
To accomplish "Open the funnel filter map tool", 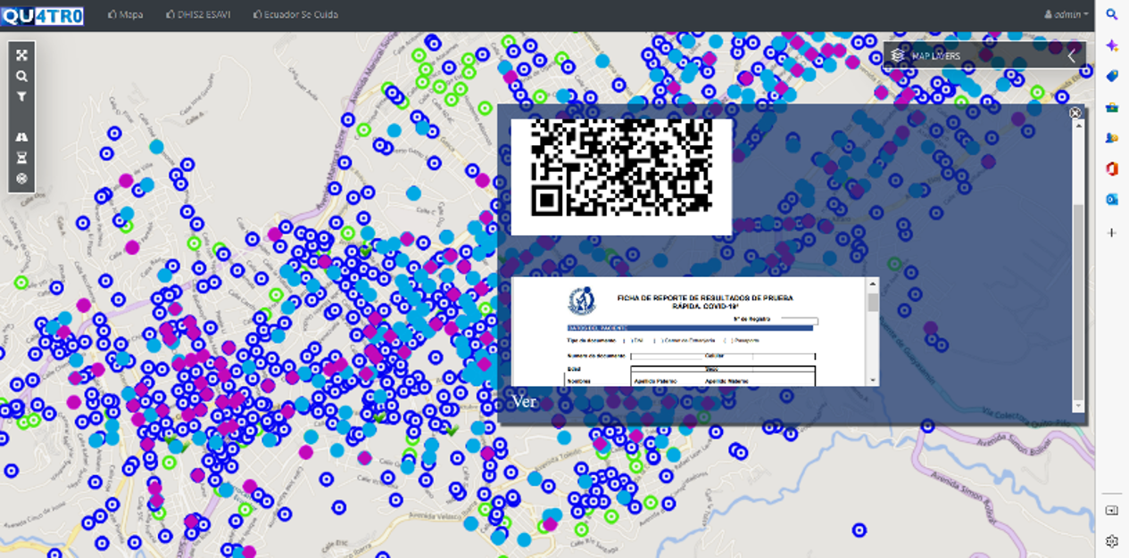I will tap(21, 97).
